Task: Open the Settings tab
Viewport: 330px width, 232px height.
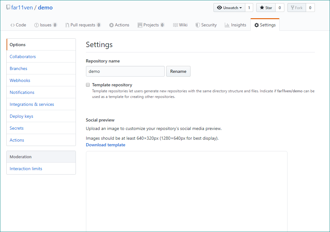Action: 265,25
